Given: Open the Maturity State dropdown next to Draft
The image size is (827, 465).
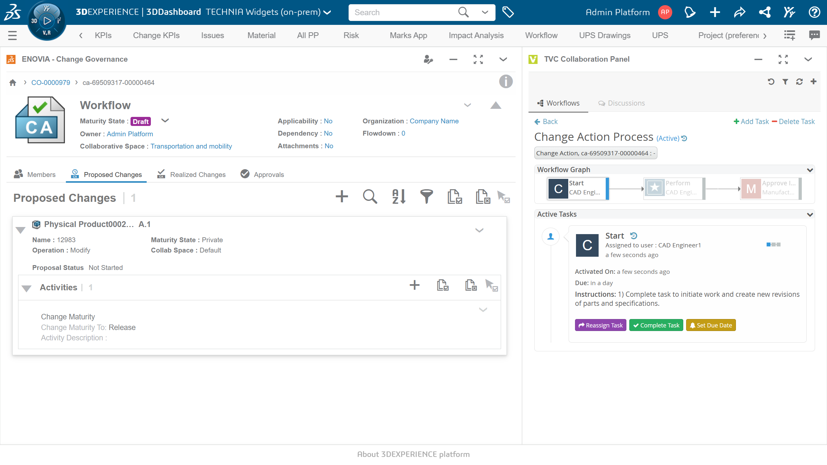Looking at the screenshot, I should coord(165,121).
